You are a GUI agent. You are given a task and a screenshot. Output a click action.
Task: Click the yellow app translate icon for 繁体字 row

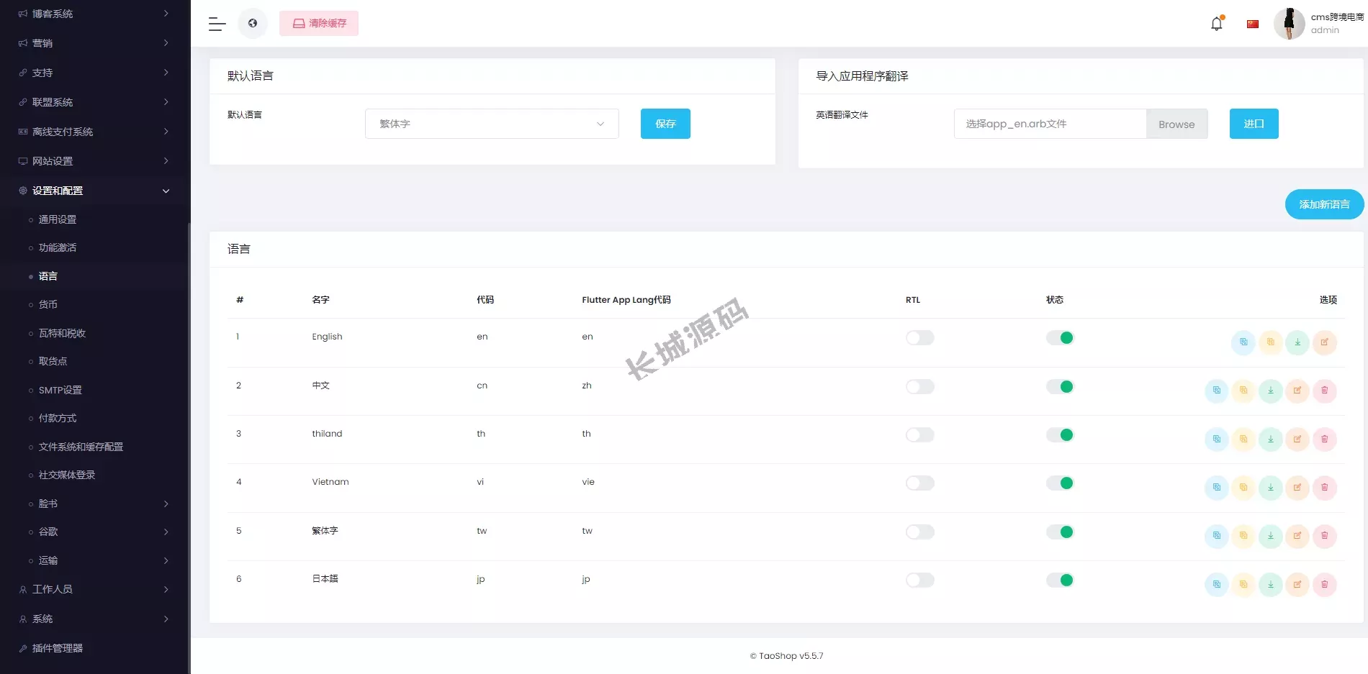pyautogui.click(x=1243, y=536)
